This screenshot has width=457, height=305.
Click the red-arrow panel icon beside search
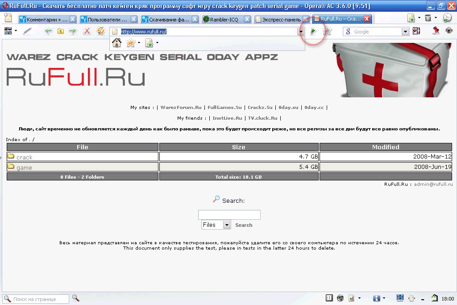(x=416, y=31)
